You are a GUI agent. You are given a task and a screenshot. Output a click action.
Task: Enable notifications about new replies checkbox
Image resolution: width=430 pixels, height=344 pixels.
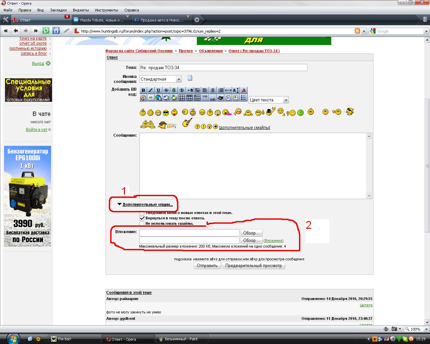tap(142, 213)
